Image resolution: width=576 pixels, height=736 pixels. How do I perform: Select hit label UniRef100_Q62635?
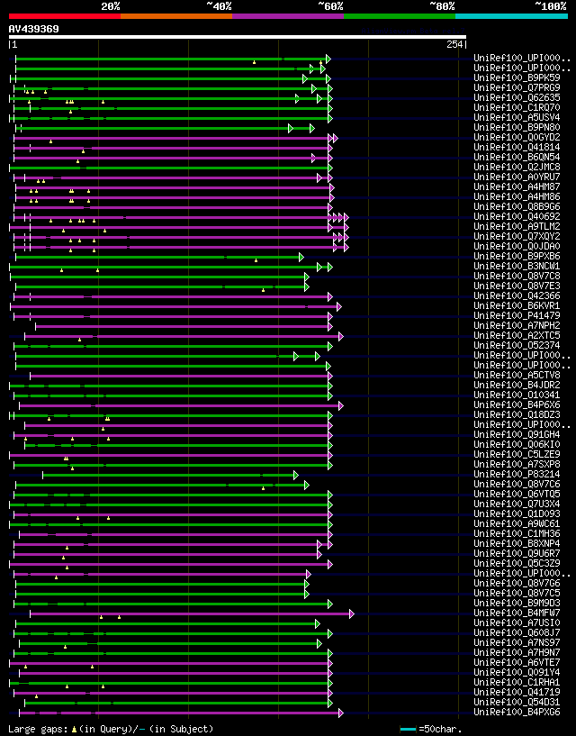(517, 97)
